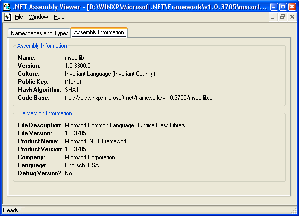Viewport: 299px width, 216px height.
Task: Click the Ready status bar text
Action: [11, 210]
